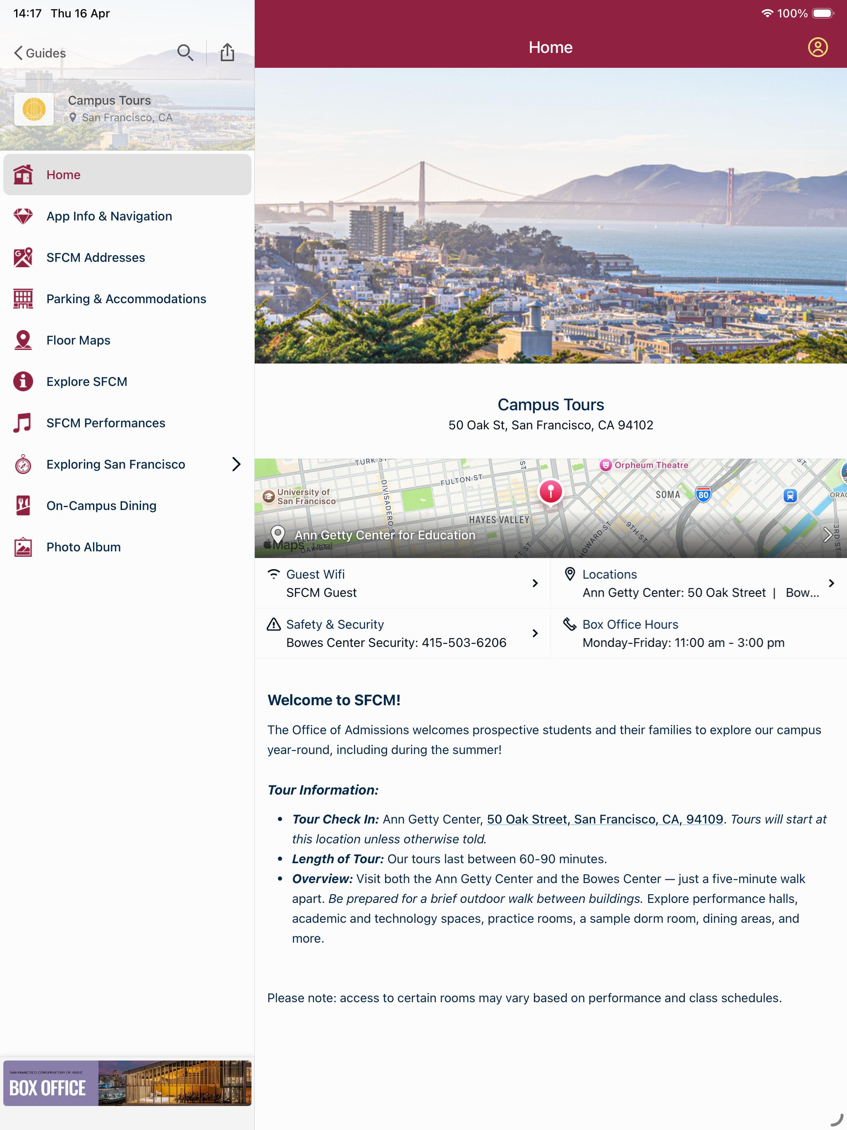Open Safety & Security row

pyautogui.click(x=402, y=634)
